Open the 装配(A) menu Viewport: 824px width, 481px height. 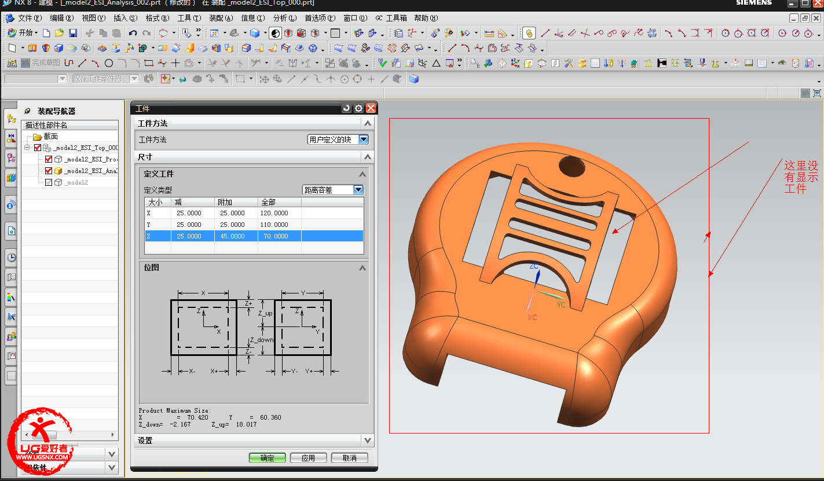click(221, 18)
